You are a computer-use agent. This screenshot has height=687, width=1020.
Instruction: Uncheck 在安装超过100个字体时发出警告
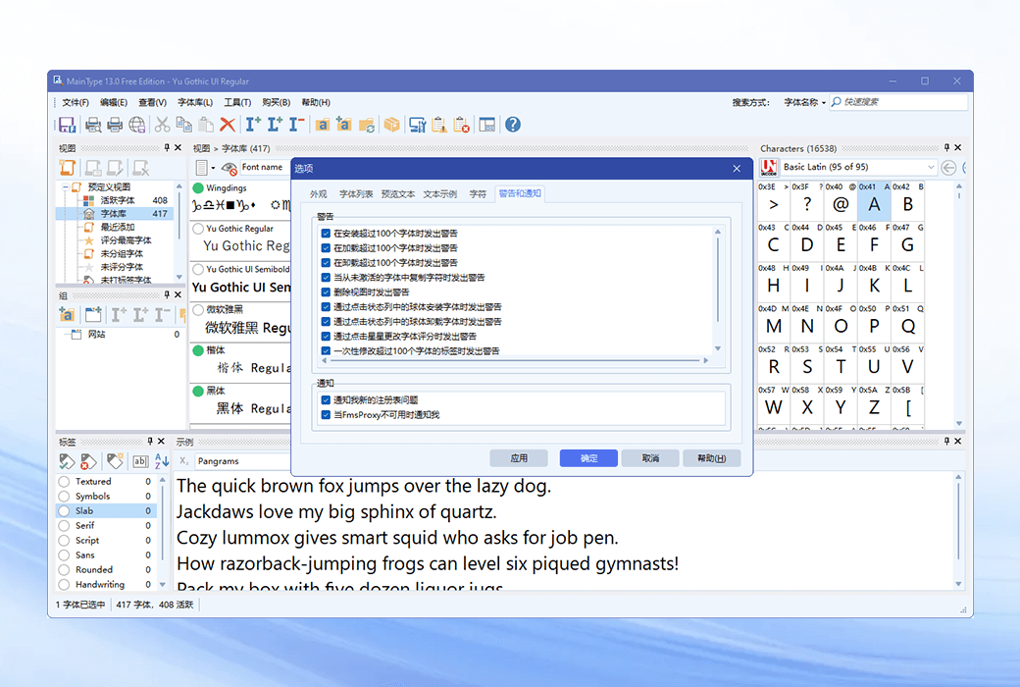pos(326,234)
